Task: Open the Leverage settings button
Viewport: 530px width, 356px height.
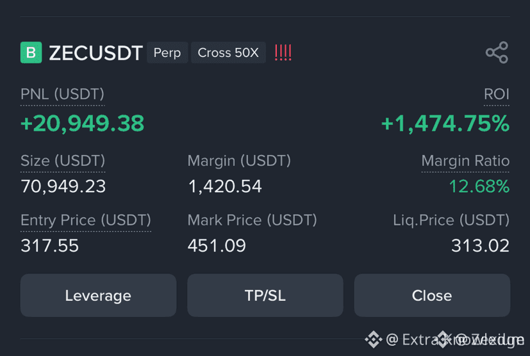Action: [x=98, y=296]
